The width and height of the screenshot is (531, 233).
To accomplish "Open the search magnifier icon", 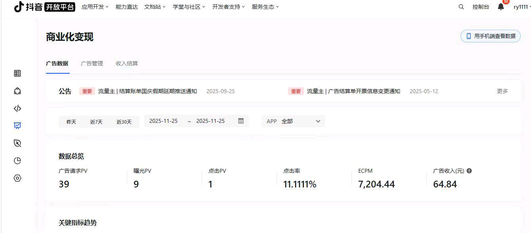I will (461, 7).
